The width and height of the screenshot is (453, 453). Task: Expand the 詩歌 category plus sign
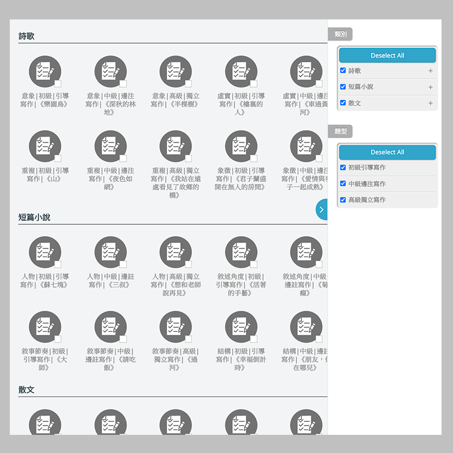(x=430, y=71)
